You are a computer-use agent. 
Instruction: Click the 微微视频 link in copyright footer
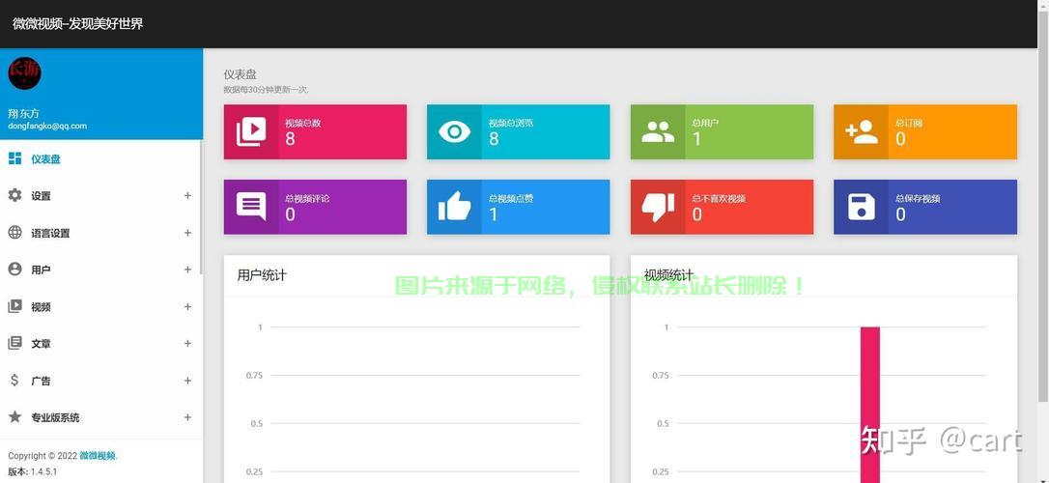(x=98, y=456)
